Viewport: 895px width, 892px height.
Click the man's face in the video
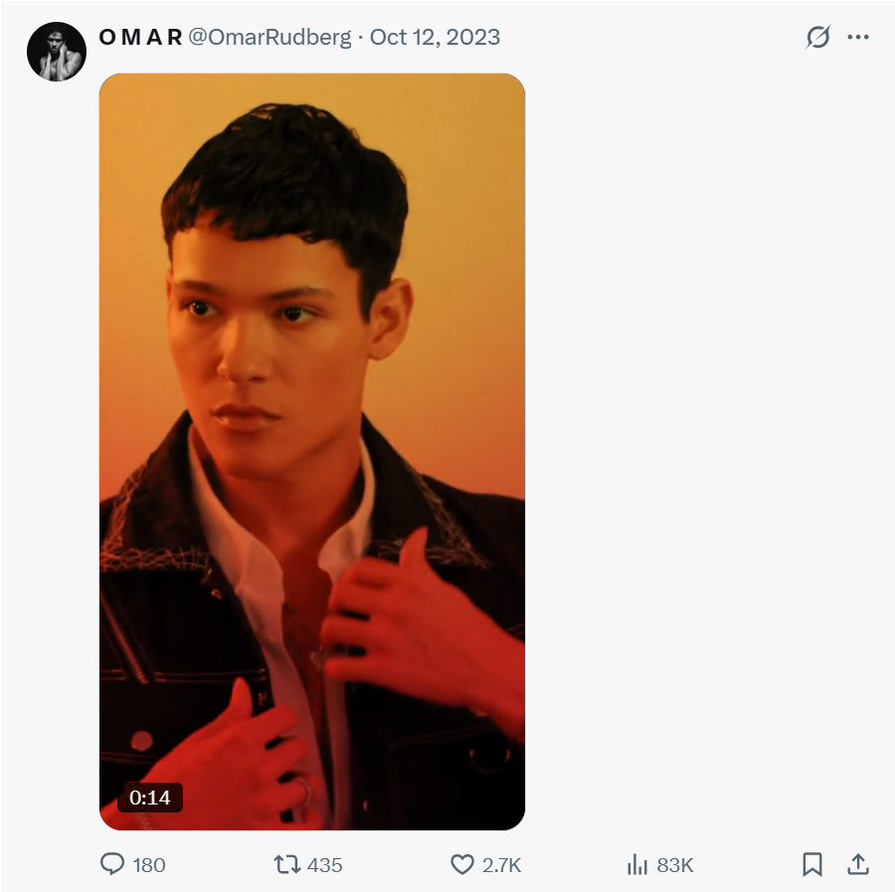pyautogui.click(x=268, y=342)
